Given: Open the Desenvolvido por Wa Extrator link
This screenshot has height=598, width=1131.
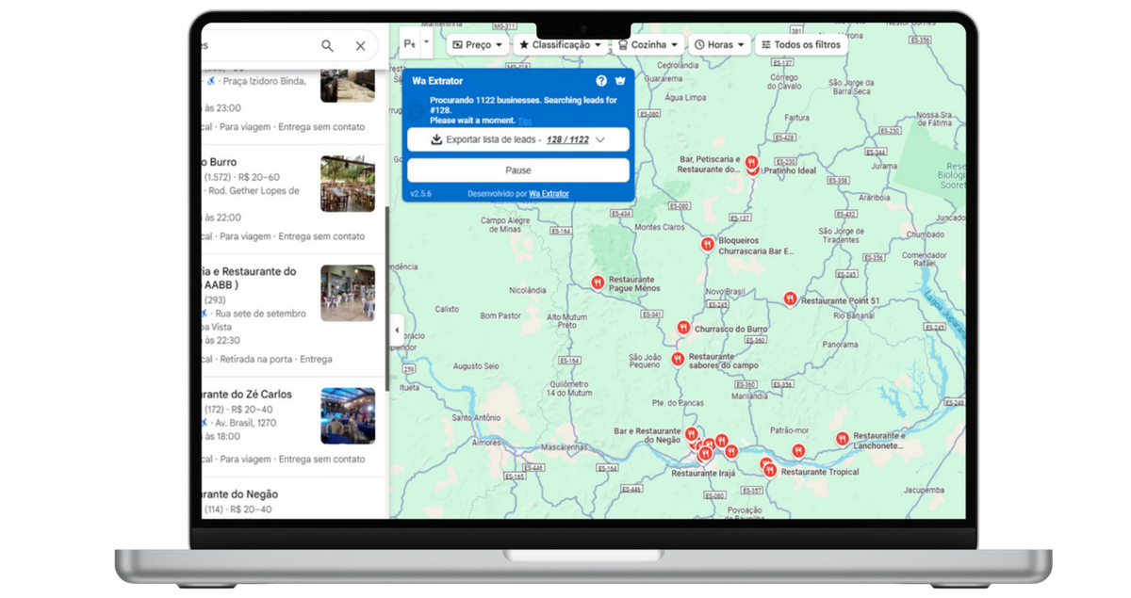Looking at the screenshot, I should [x=549, y=194].
